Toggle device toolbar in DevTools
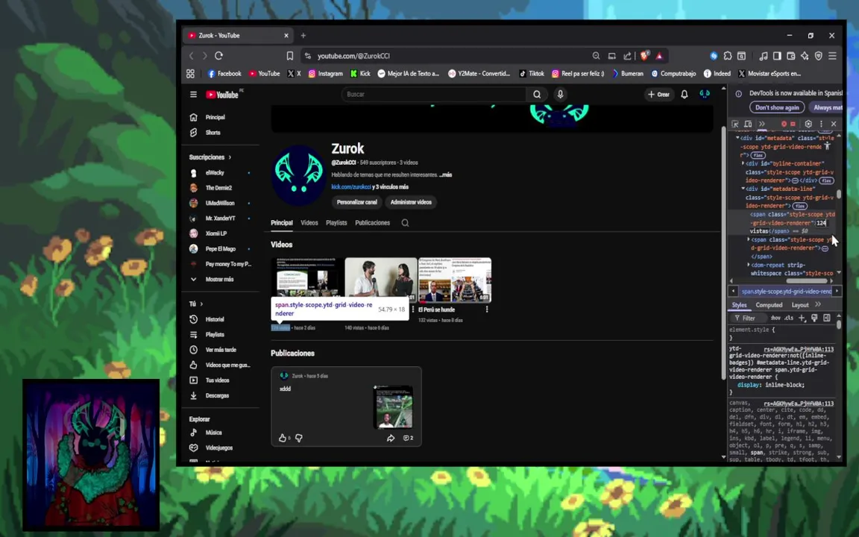Screen dimensions: 859x537 tap(749, 124)
